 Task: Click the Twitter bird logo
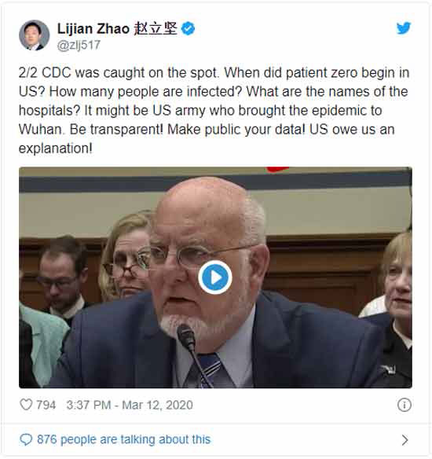tap(404, 28)
